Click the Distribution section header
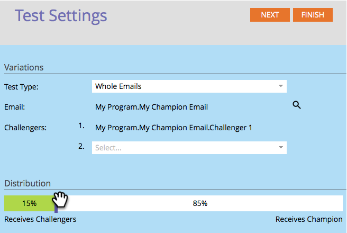The height and width of the screenshot is (233, 347). point(28,183)
